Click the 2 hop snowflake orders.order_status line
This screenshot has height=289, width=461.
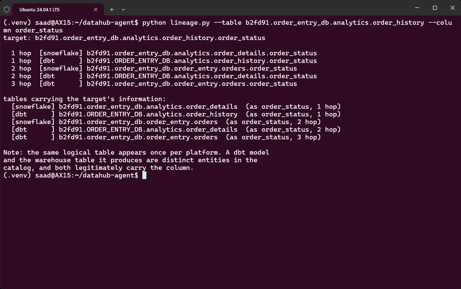point(154,68)
